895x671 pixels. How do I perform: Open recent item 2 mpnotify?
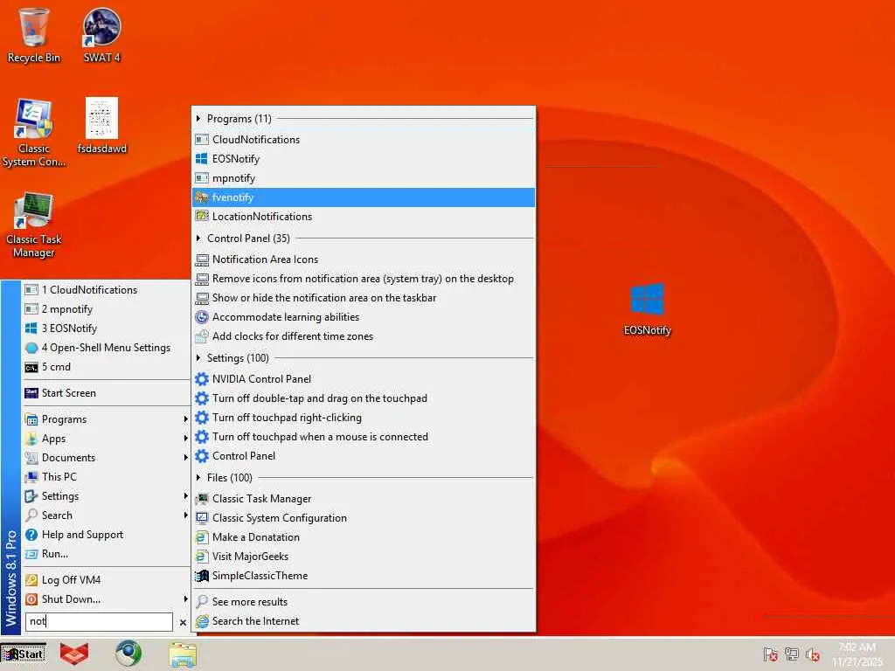click(x=106, y=309)
